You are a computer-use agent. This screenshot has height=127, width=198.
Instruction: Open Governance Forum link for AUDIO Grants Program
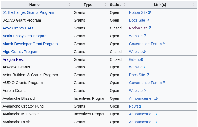point(147,83)
